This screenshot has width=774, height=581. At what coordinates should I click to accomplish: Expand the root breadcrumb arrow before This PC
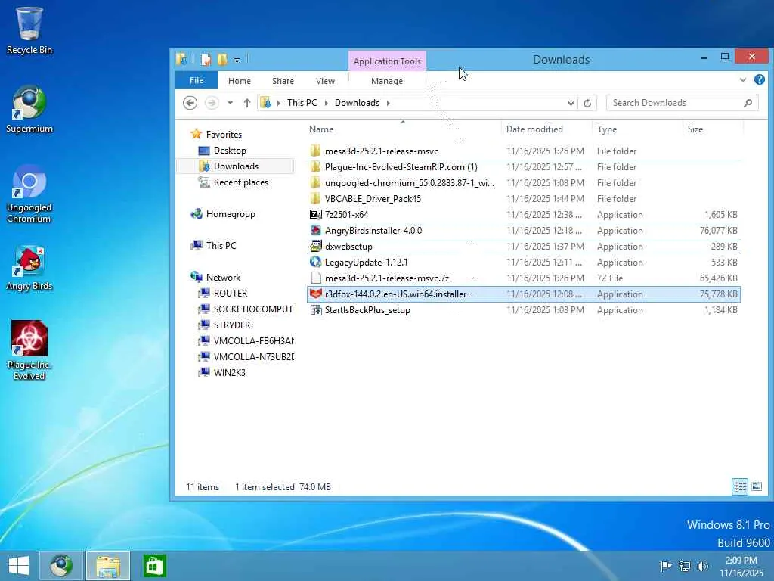278,103
